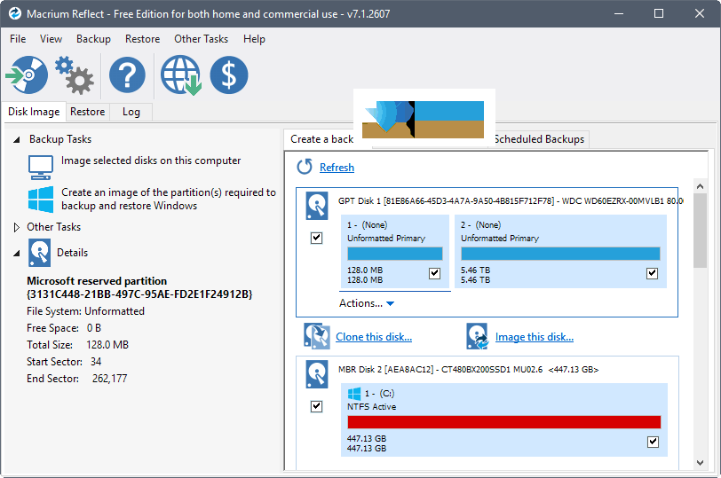This screenshot has width=721, height=478.
Task: Click the blue question mark help icon
Action: [x=127, y=74]
